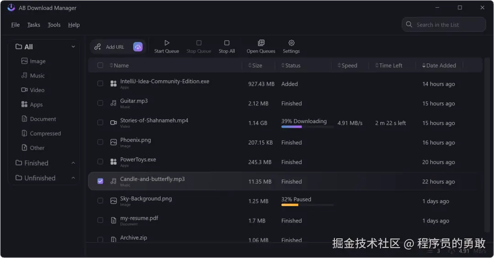Expand the Unfinished folder chevron

(73, 178)
